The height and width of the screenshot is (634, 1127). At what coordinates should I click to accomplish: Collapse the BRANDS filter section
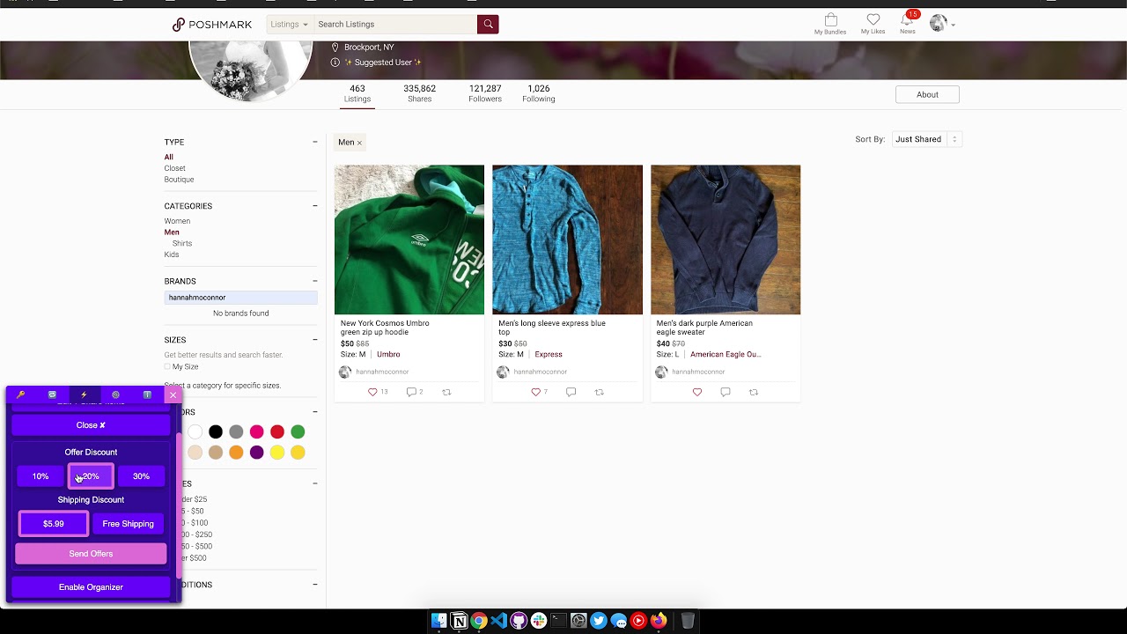pyautogui.click(x=315, y=281)
